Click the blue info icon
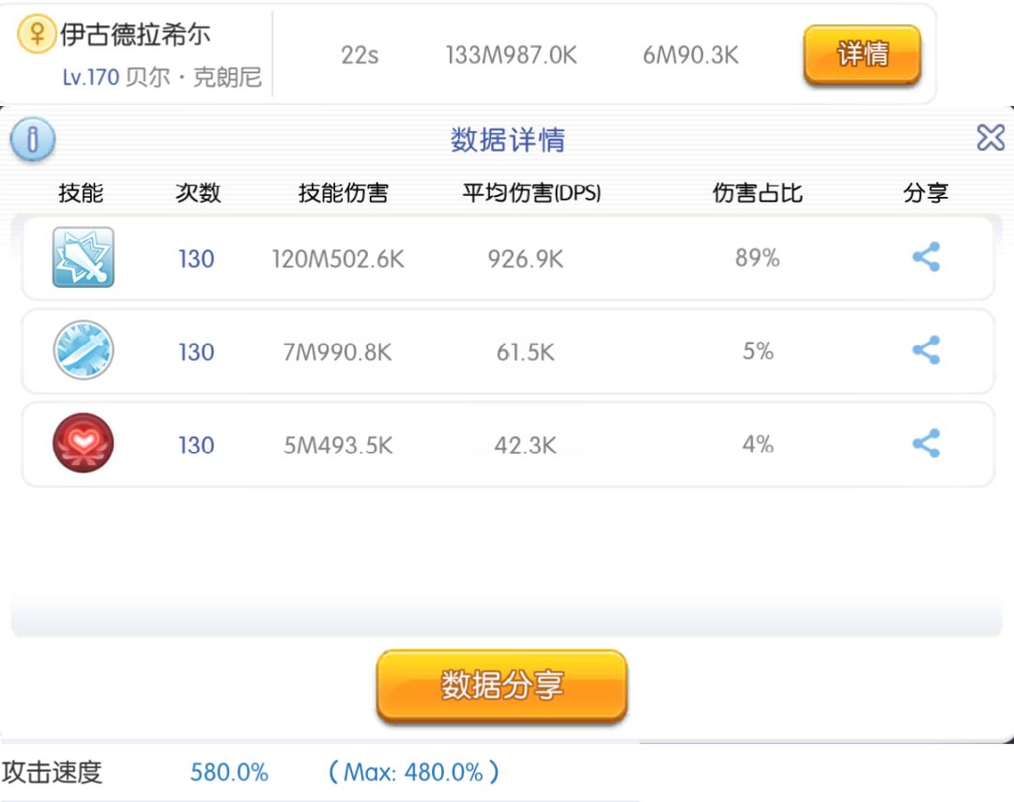1014x802 pixels. pos(33,141)
